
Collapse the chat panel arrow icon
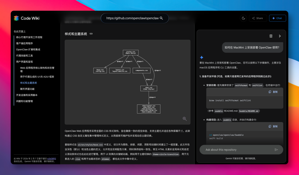[x=280, y=36]
